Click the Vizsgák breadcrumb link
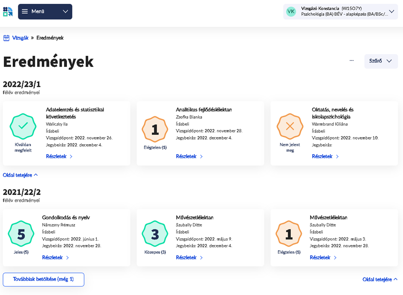 coord(20,38)
